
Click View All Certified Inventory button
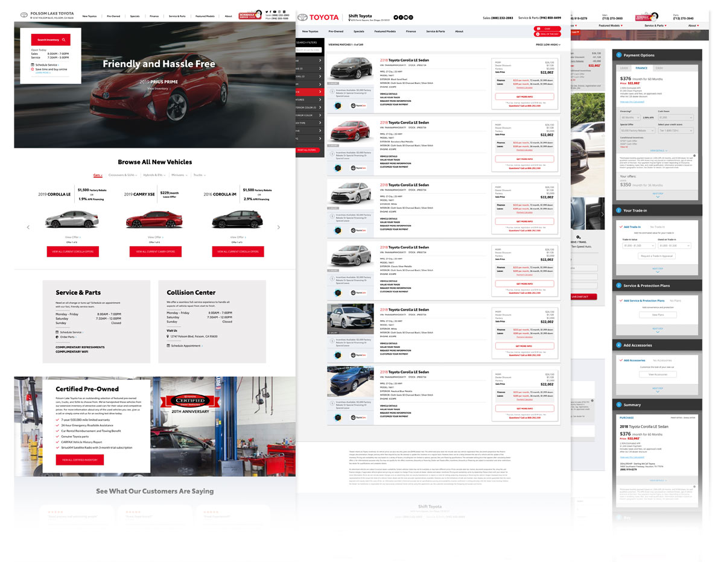click(80, 459)
